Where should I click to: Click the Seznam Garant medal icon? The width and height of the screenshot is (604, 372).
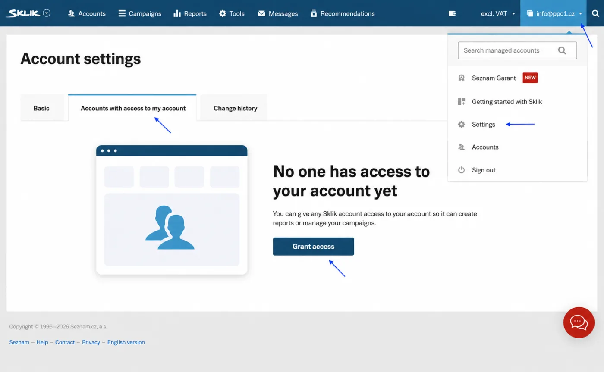461,78
